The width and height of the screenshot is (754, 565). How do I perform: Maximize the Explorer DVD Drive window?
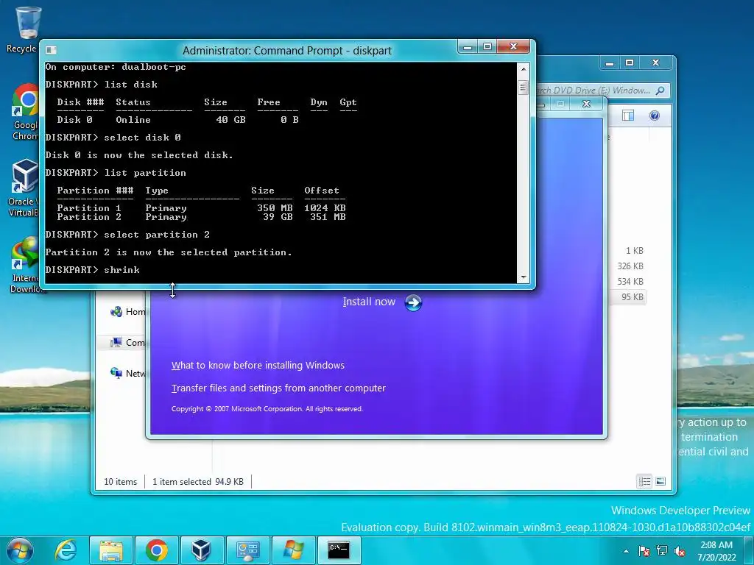(630, 63)
